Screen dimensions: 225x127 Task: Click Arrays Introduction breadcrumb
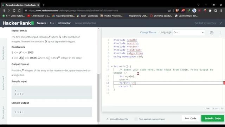[85, 23]
